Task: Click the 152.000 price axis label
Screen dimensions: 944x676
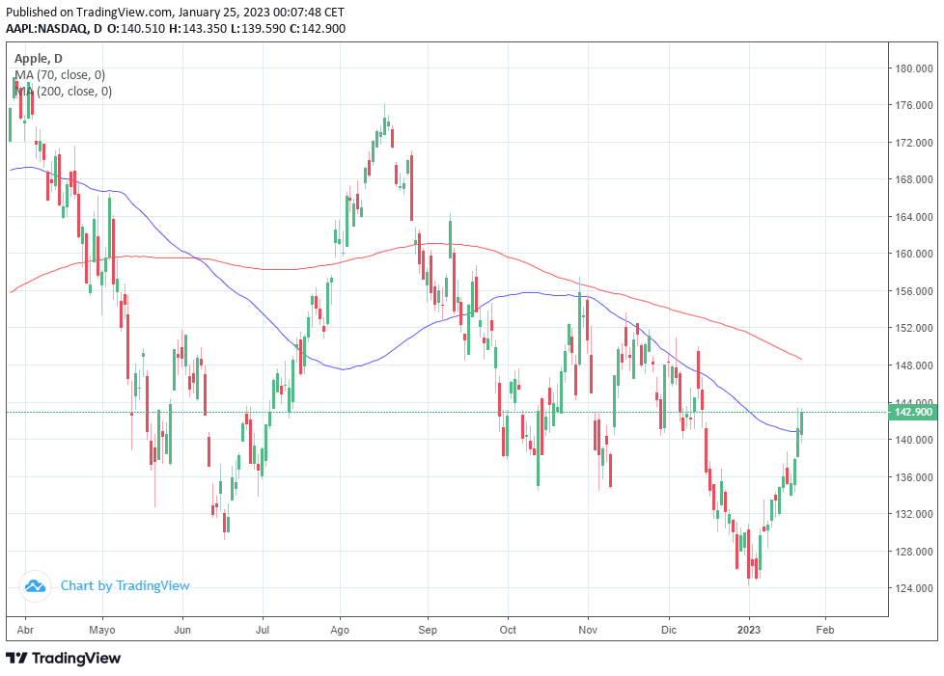Action: (914, 328)
